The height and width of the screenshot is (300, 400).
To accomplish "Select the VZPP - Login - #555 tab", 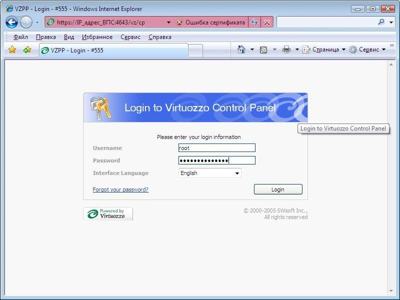I will pos(113,50).
